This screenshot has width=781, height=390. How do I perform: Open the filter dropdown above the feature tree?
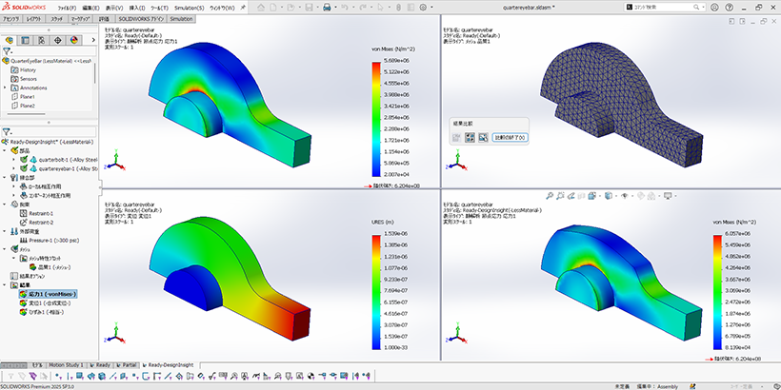pyautogui.click(x=8, y=53)
